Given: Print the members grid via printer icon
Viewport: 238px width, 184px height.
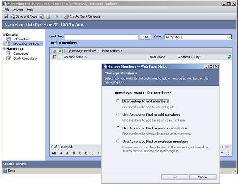Looking at the screenshot, I should 54,51.
